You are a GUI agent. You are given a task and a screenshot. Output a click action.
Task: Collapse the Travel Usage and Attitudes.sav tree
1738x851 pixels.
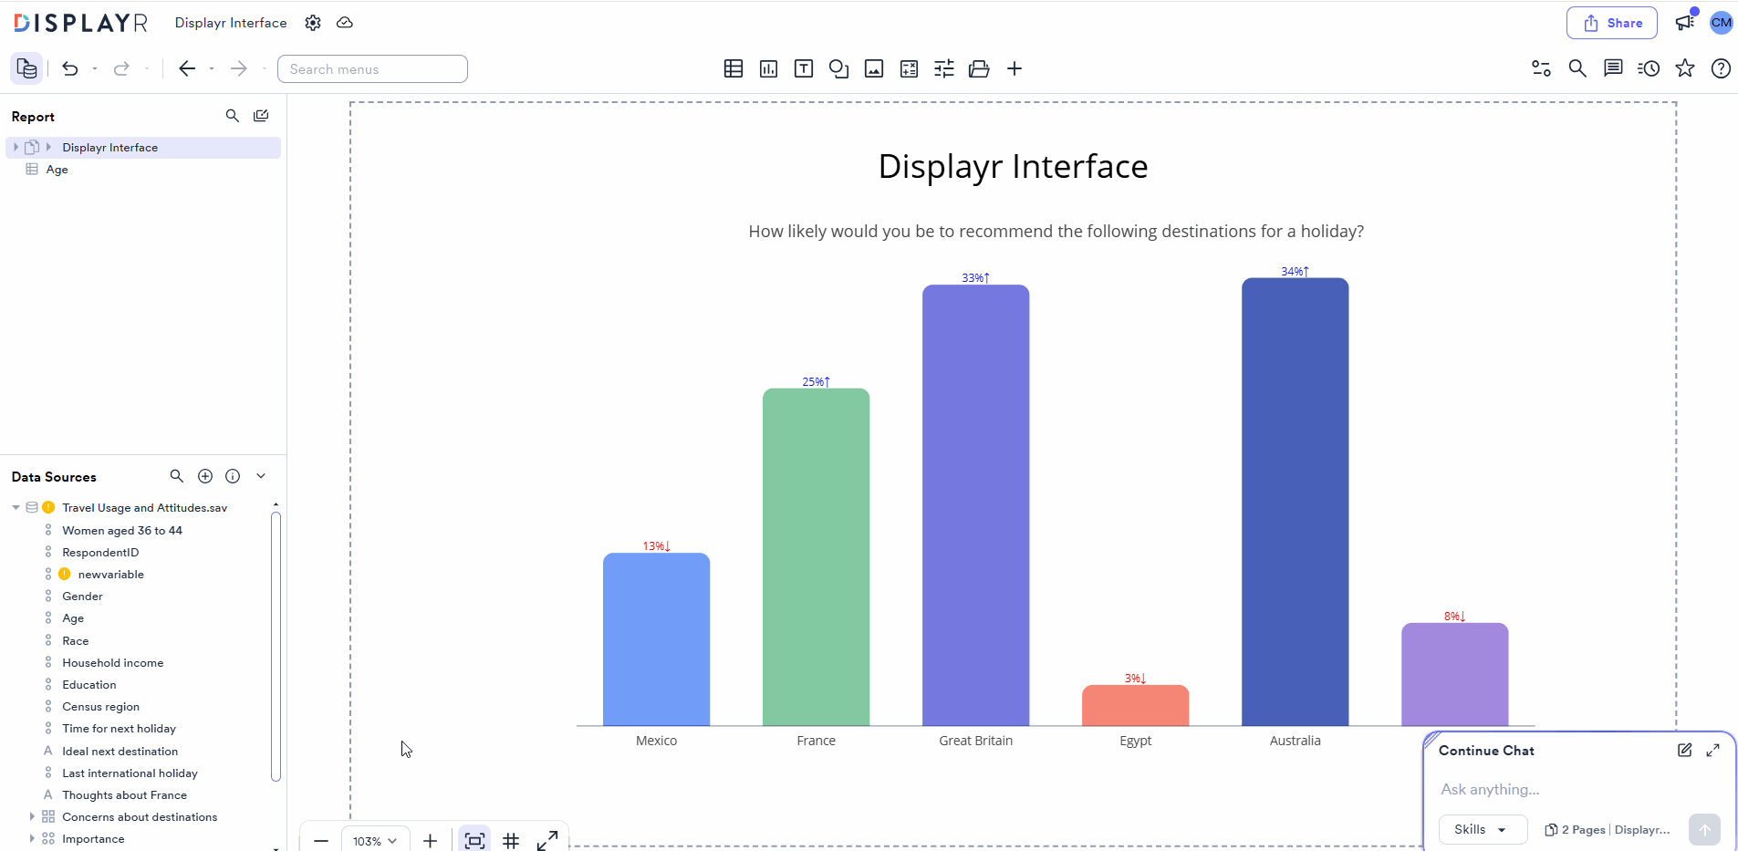tap(16, 508)
